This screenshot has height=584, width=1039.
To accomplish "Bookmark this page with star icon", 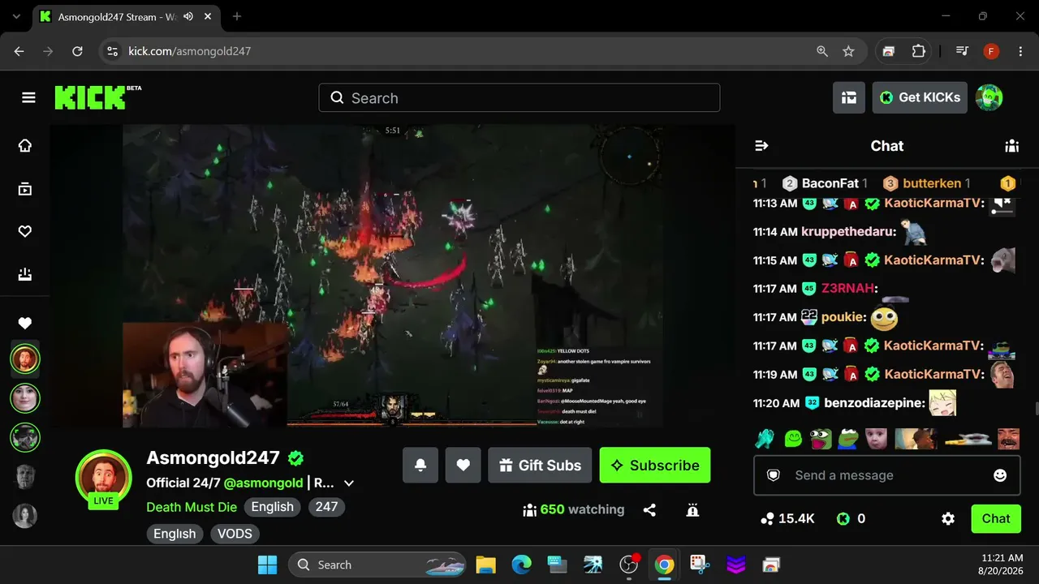I will [848, 51].
